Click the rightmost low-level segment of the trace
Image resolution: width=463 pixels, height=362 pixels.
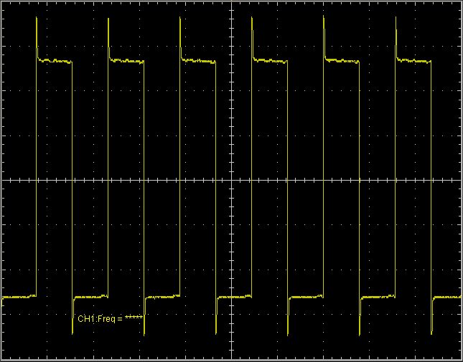pos(448,296)
